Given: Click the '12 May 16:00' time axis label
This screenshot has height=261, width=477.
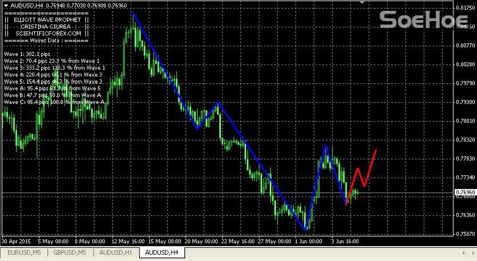Looking at the screenshot, I should 128,242.
